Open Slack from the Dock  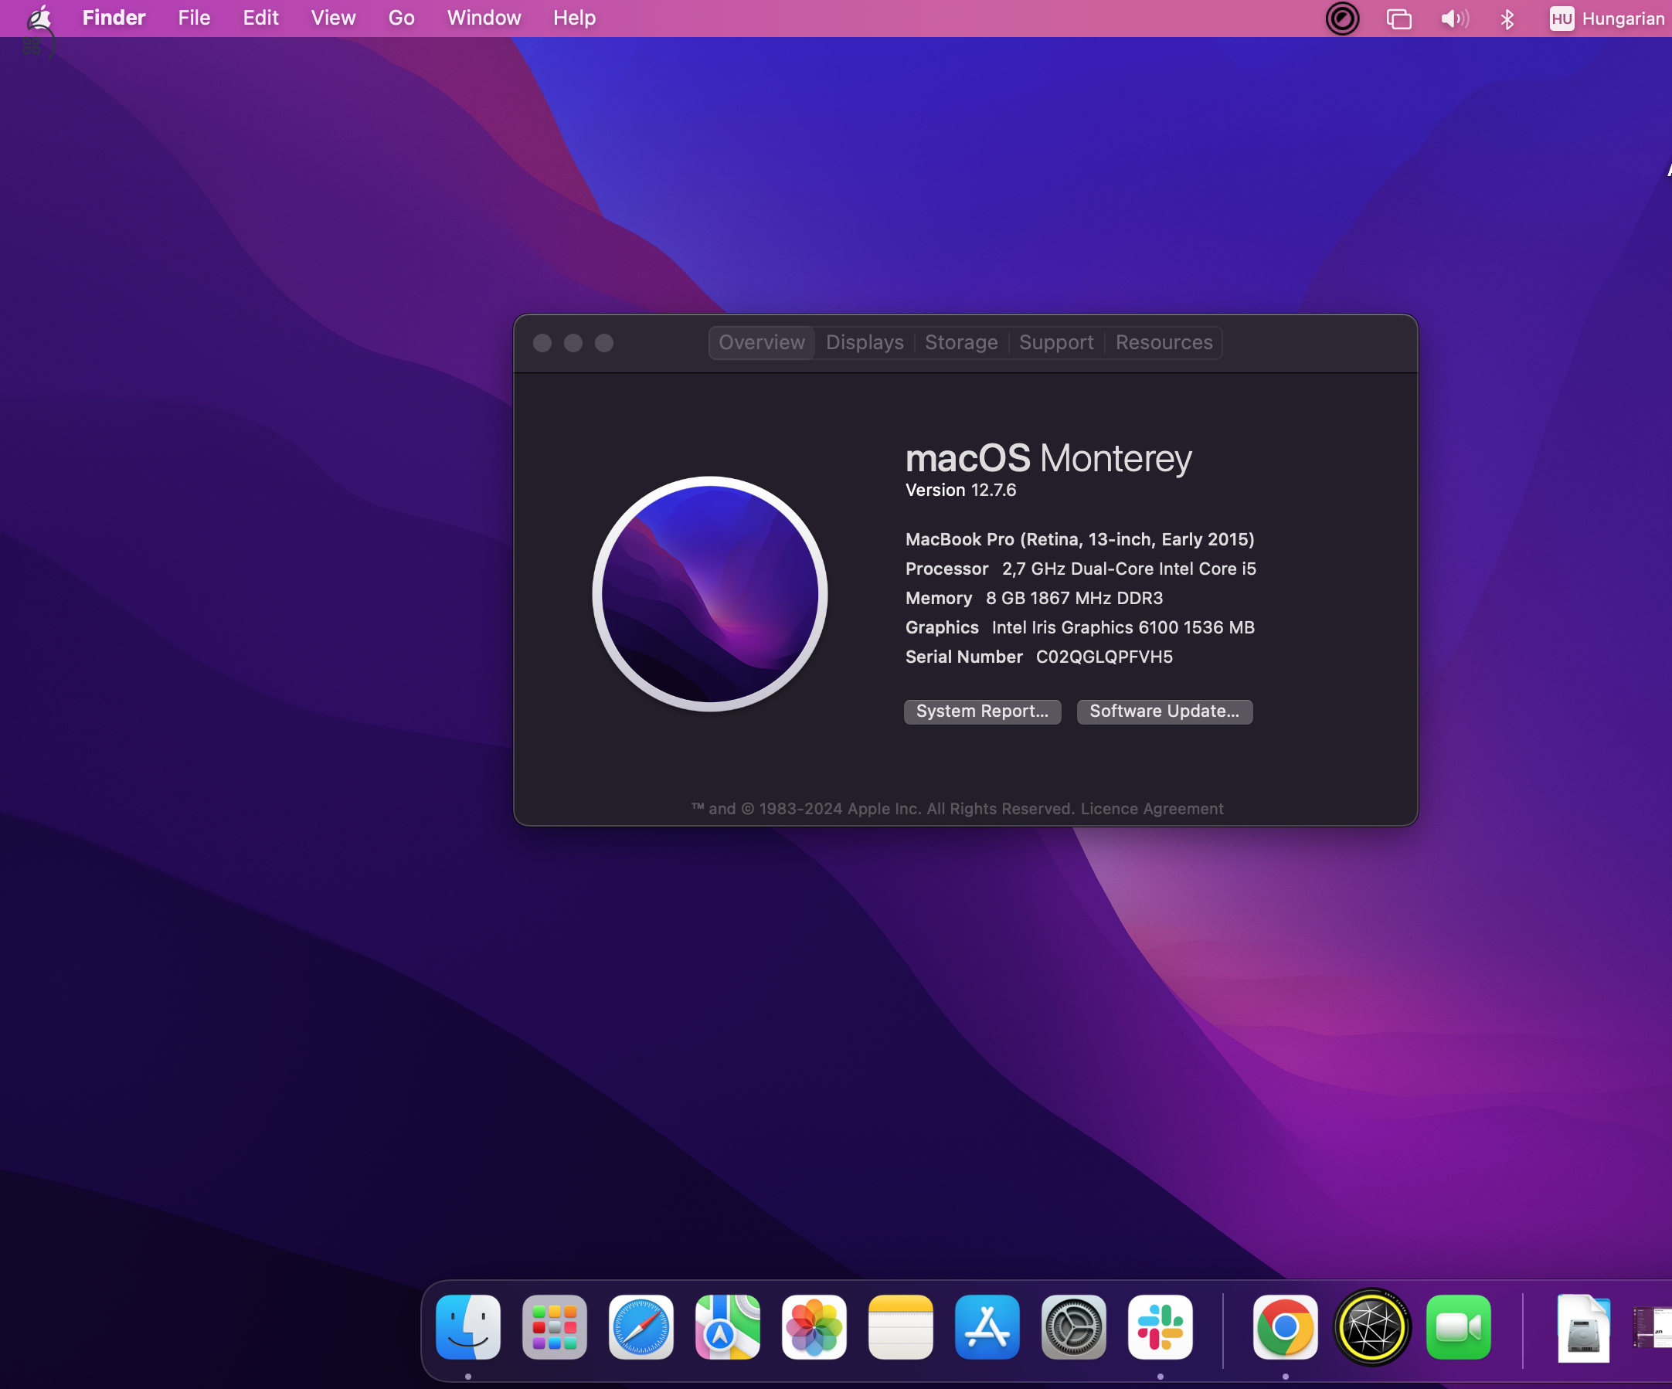tap(1161, 1327)
